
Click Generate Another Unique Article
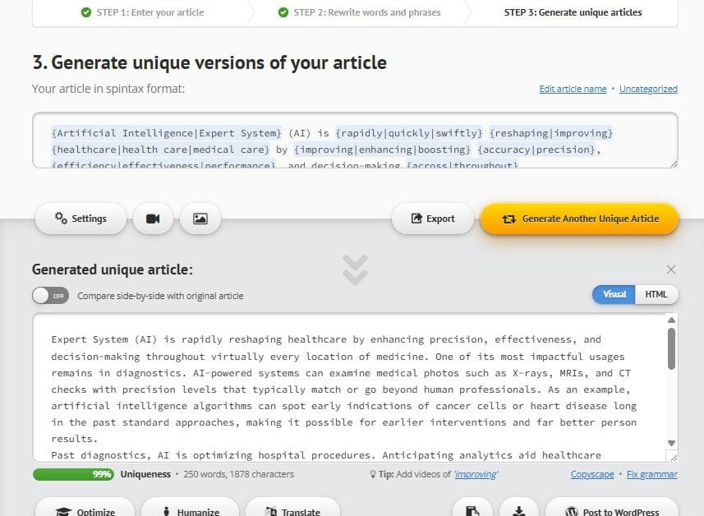(x=580, y=219)
